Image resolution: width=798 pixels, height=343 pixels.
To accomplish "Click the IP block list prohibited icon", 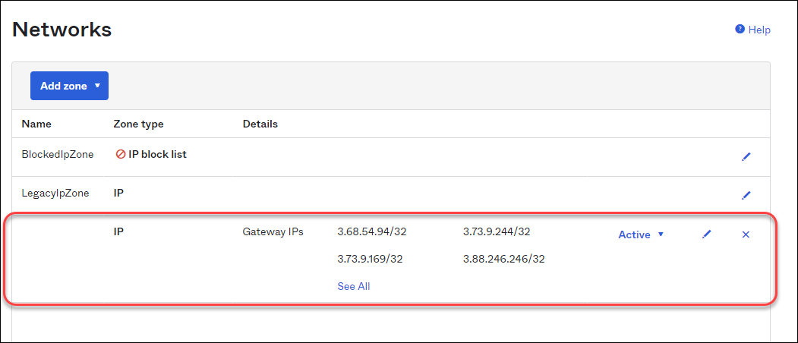I will (x=120, y=155).
